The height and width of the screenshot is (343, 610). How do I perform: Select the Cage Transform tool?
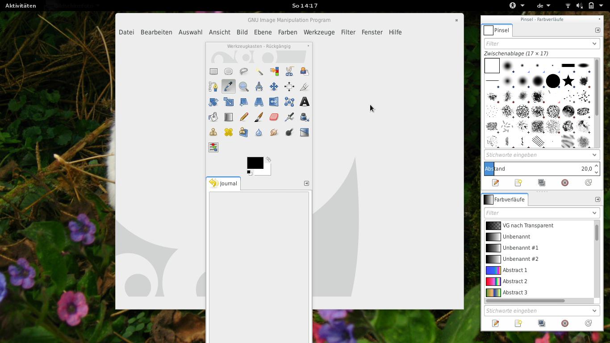289,102
